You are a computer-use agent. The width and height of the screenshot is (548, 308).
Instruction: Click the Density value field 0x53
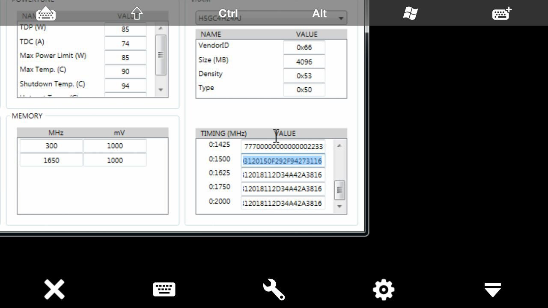coord(304,76)
